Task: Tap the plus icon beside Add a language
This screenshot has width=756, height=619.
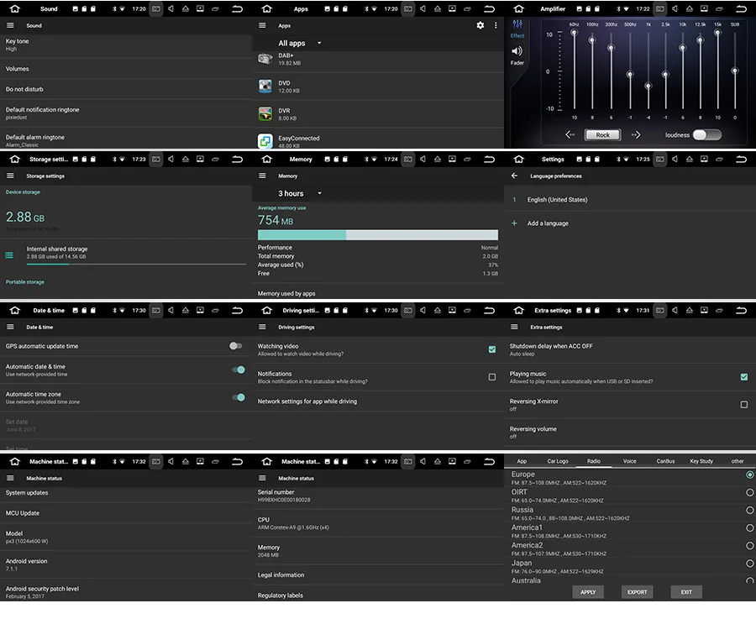Action: (514, 223)
